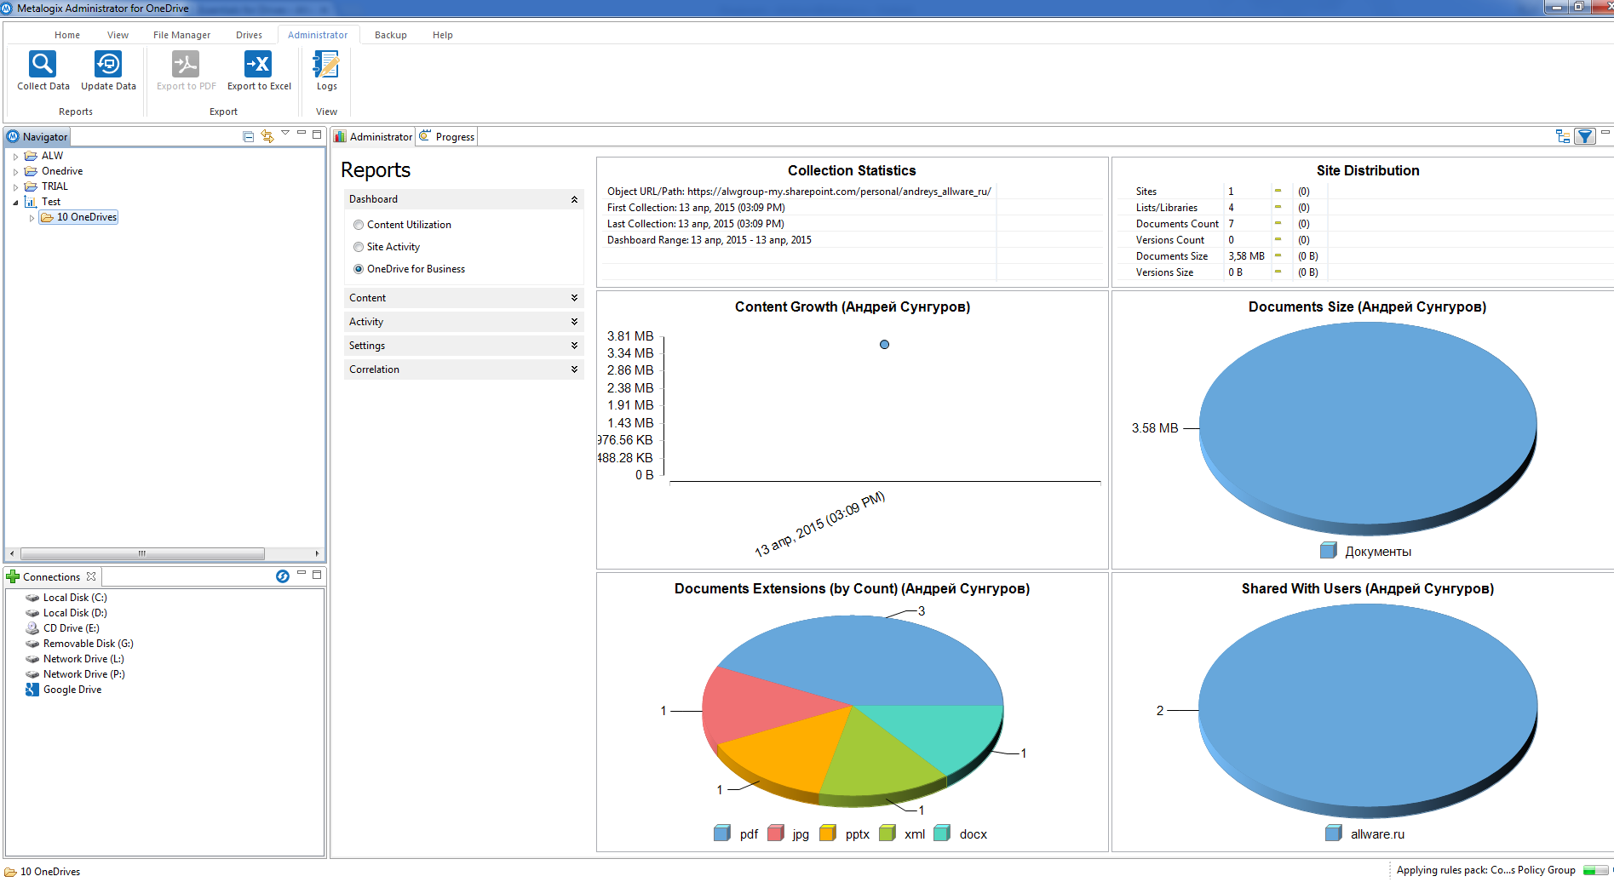The image size is (1614, 882).
Task: Click the Collect Data icon
Action: pyautogui.click(x=43, y=64)
